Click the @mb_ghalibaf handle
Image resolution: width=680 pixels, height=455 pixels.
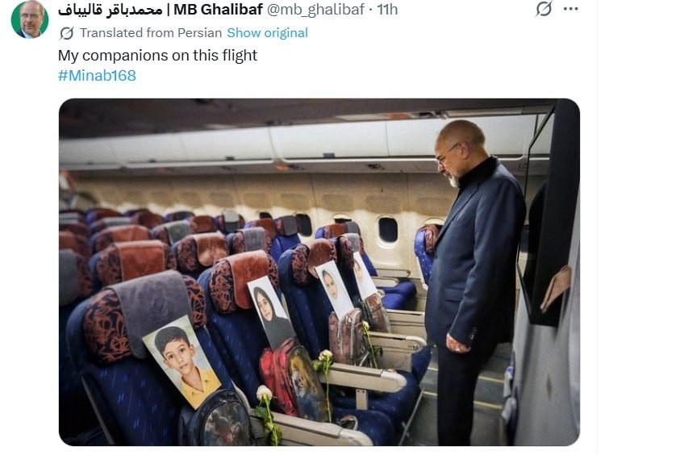tap(315, 9)
